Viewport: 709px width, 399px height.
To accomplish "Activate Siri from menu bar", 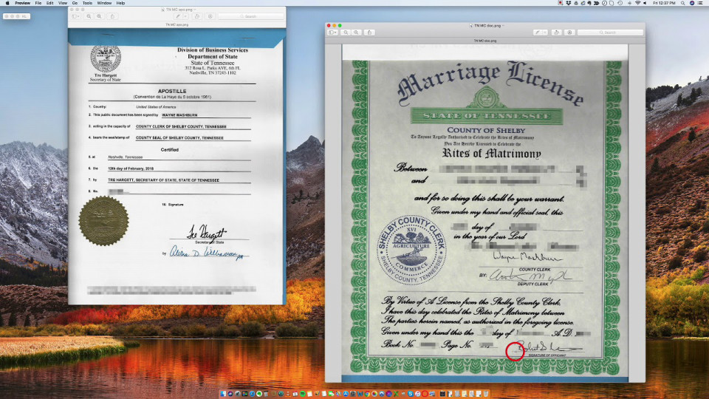I will point(692,3).
